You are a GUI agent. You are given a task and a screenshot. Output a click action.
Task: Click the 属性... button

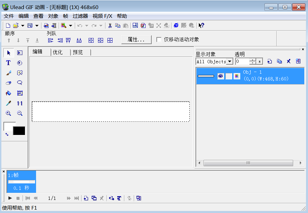pyautogui.click(x=136, y=40)
